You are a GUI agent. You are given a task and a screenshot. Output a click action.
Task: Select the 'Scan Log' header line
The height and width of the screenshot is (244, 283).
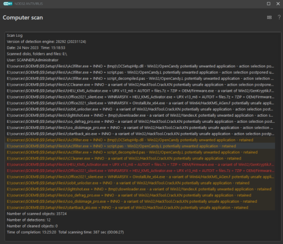tap(15, 36)
